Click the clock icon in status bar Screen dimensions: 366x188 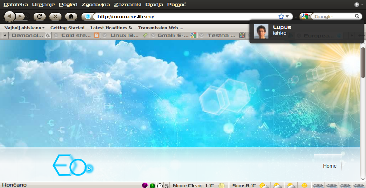[160, 186]
